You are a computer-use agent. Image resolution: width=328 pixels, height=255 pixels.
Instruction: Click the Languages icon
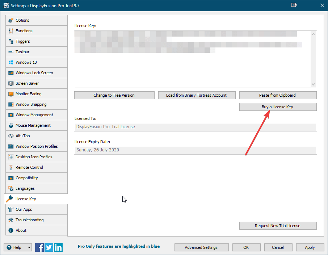pyautogui.click(x=11, y=188)
